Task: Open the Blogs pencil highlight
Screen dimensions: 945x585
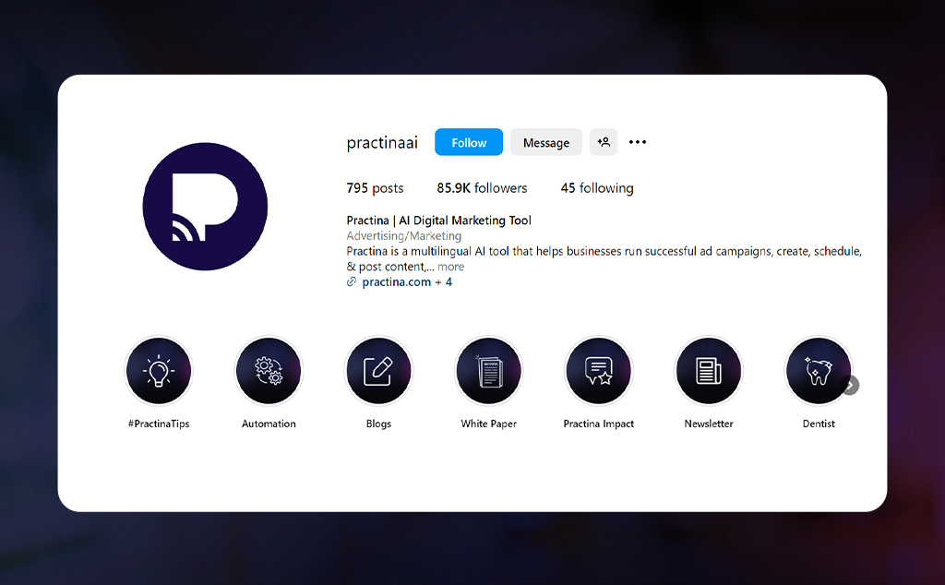Action: pos(378,371)
